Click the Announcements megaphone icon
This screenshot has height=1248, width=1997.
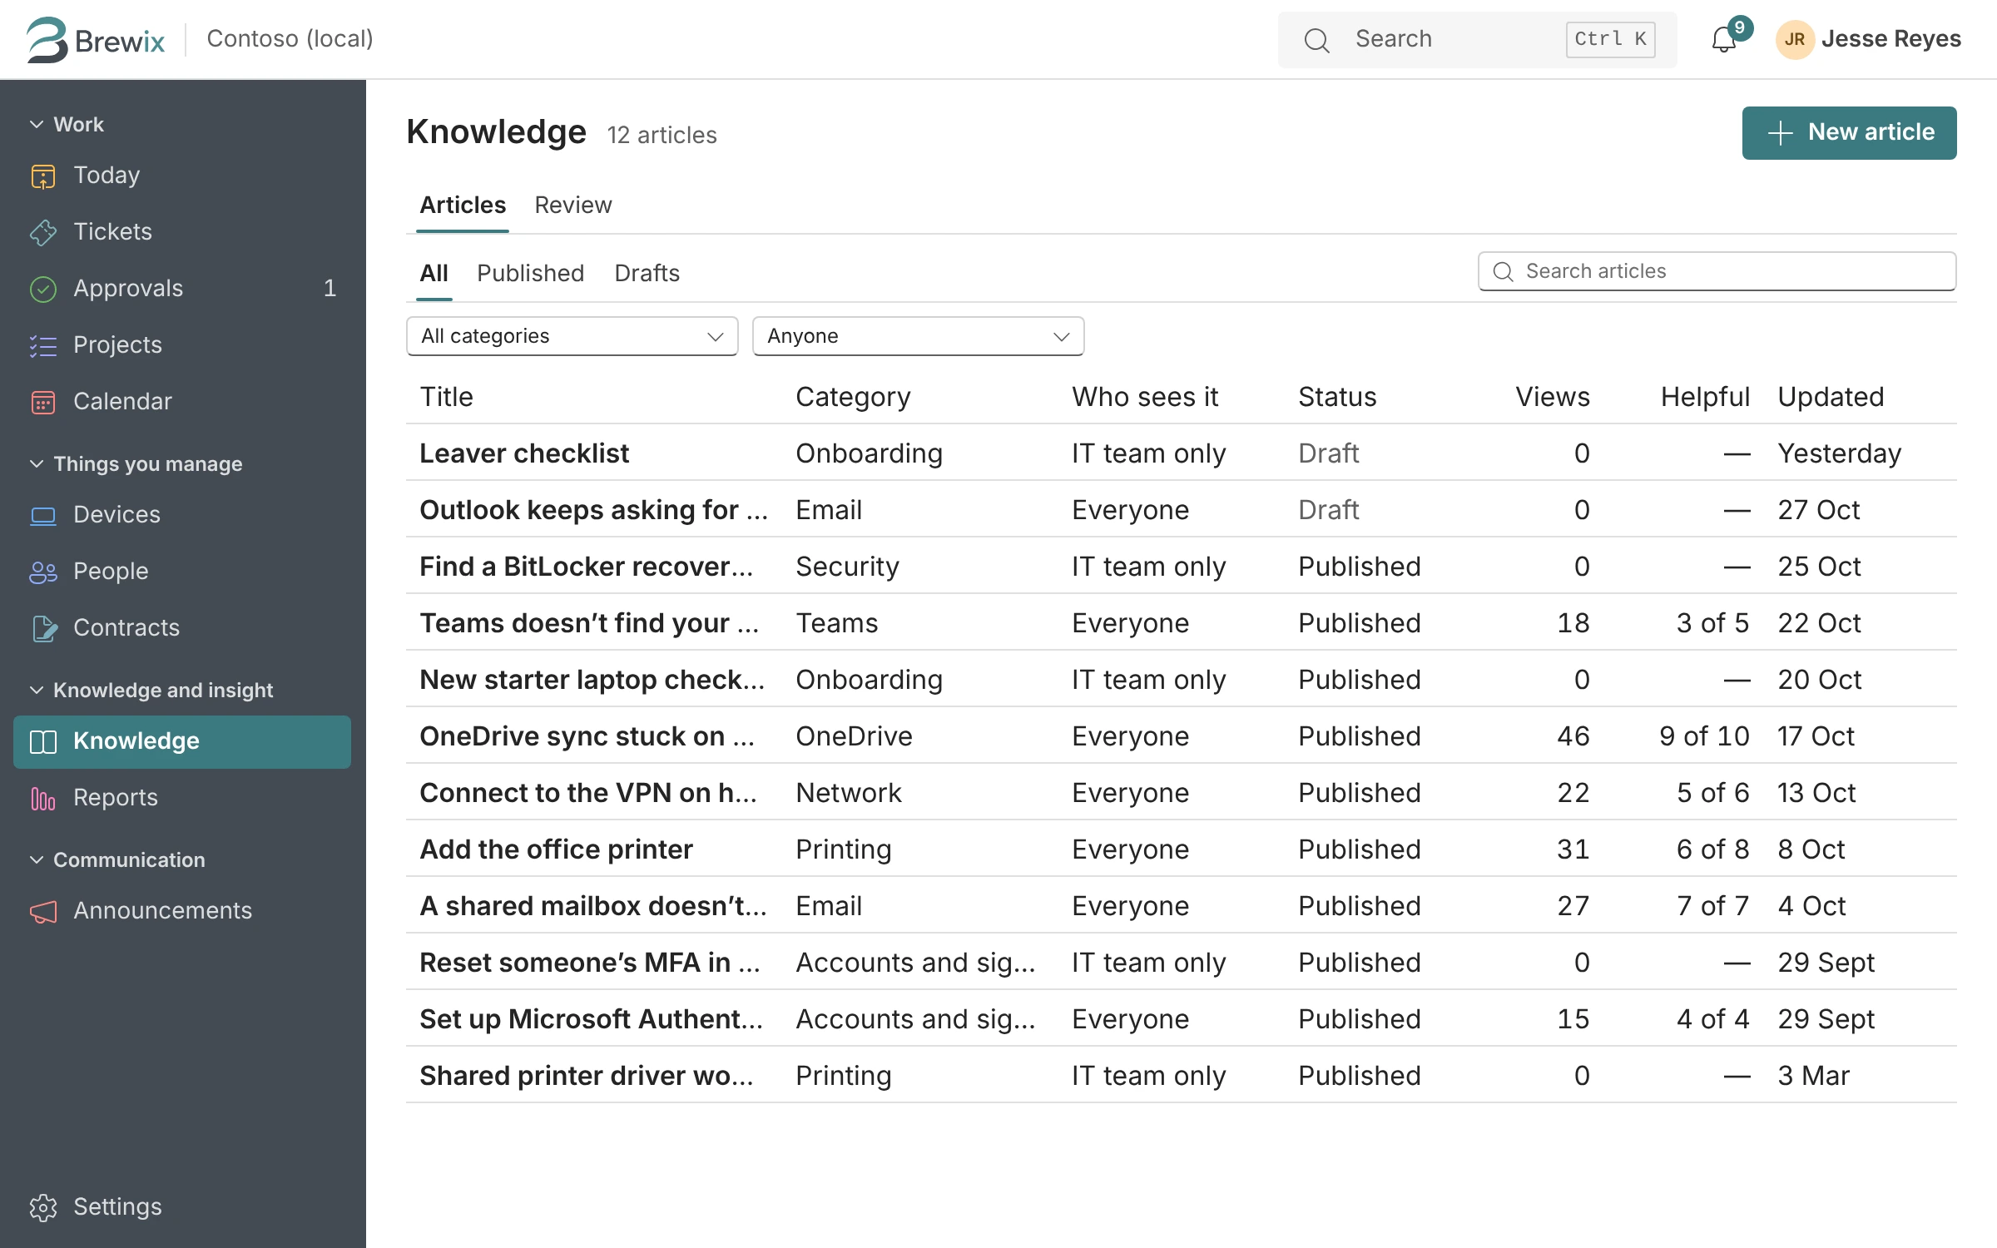(43, 911)
